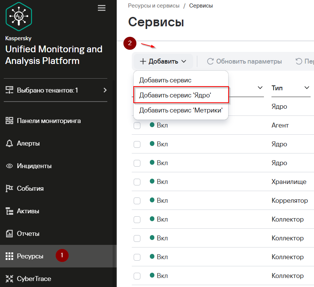Click Обновить параметры button

244,61
